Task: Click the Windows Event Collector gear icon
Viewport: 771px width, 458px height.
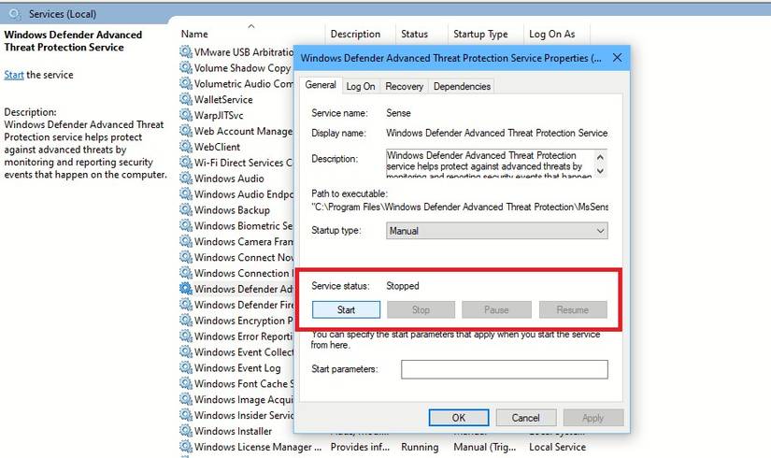Action: tap(186, 351)
